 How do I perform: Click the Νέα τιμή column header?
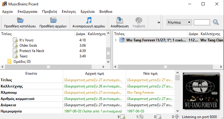point(150,73)
